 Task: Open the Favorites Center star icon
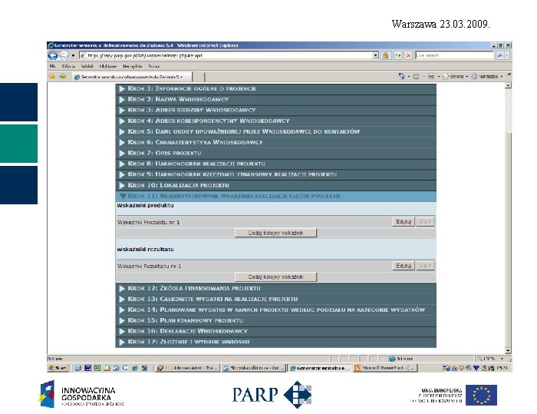coord(52,77)
